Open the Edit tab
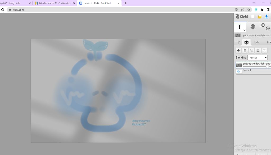The height and width of the screenshot is (155, 271). (257, 42)
